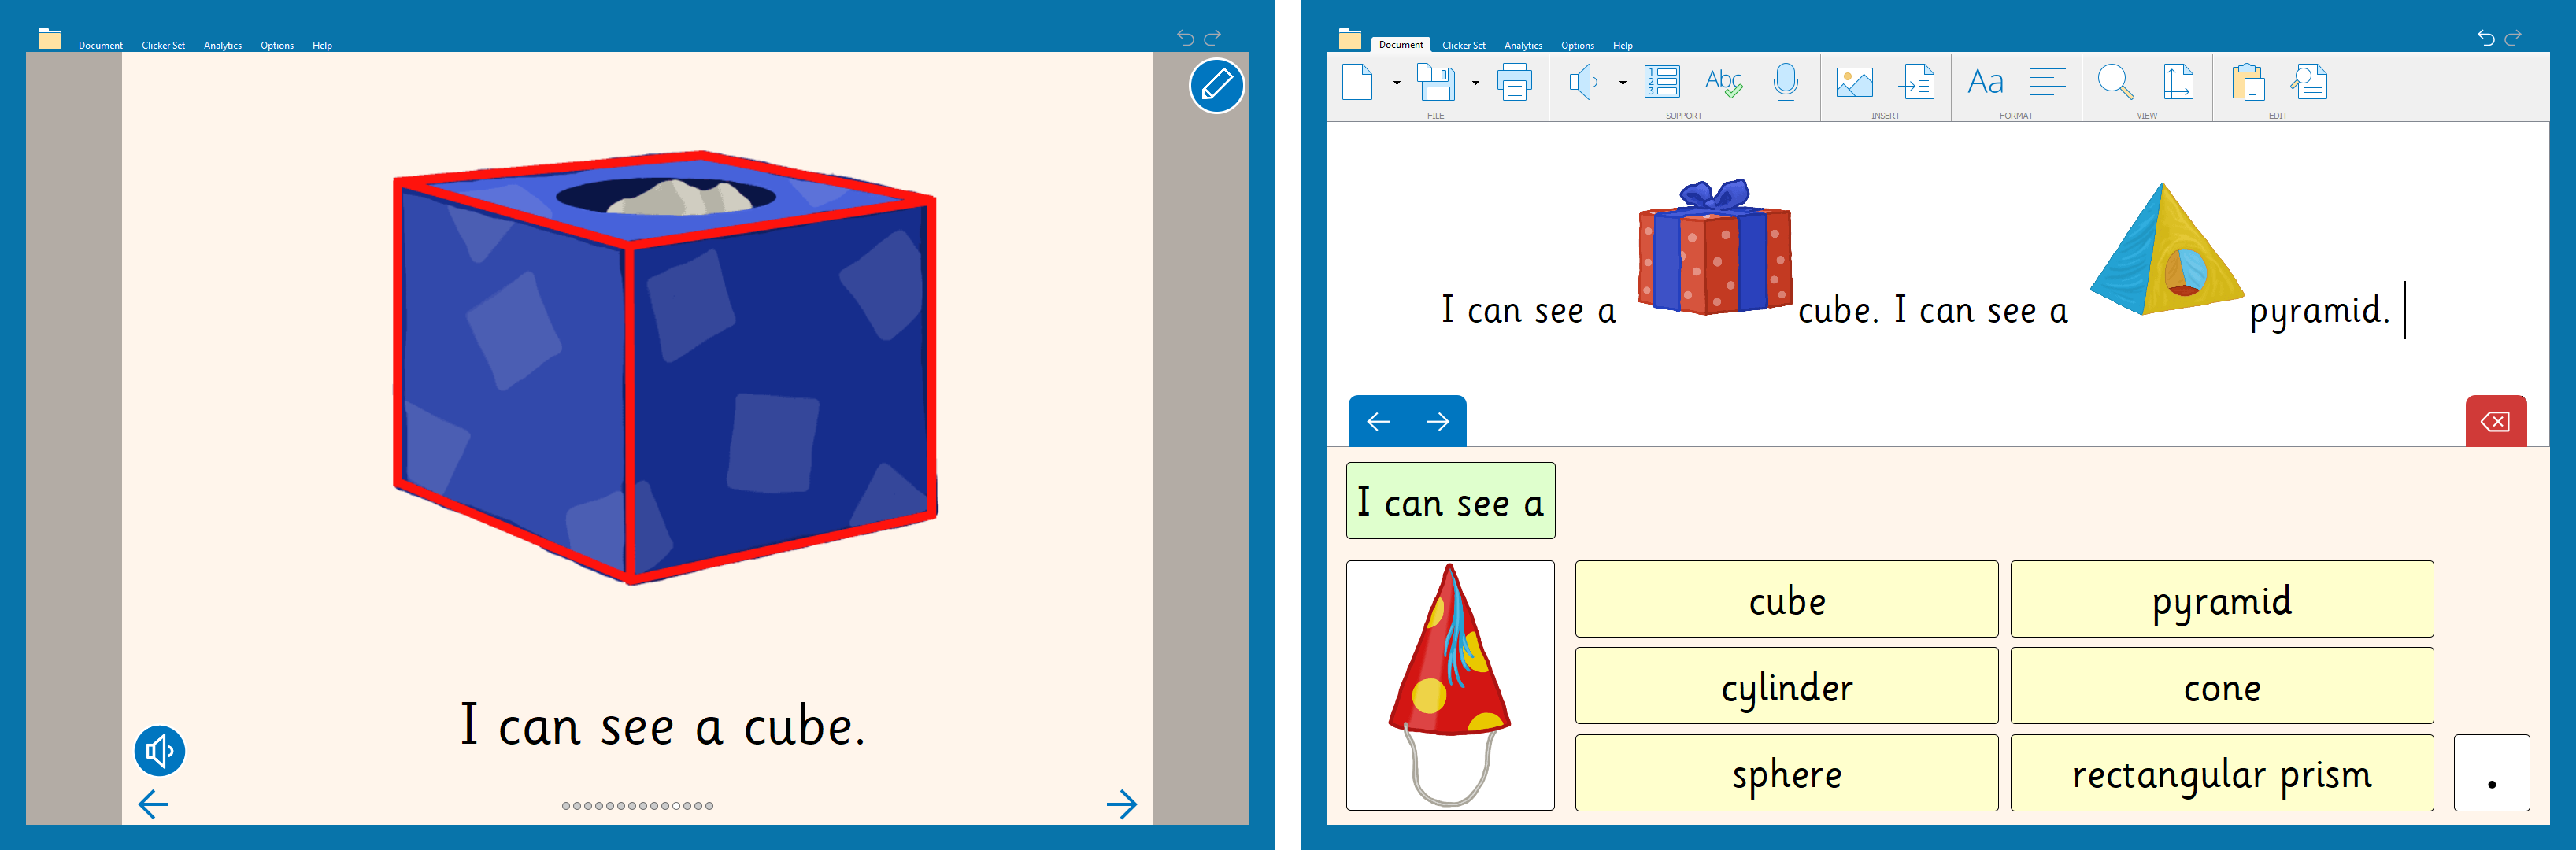Click the "cylinder" word cell
The width and height of the screenshot is (2576, 850).
(x=1786, y=686)
